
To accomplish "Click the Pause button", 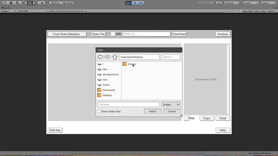I will pos(135,3).
